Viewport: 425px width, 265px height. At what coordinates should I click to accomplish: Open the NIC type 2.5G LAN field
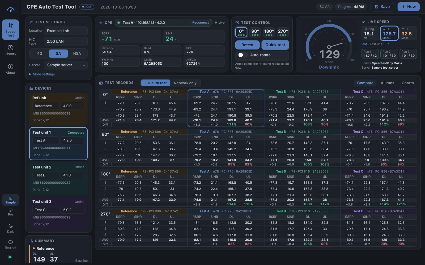point(66,41)
